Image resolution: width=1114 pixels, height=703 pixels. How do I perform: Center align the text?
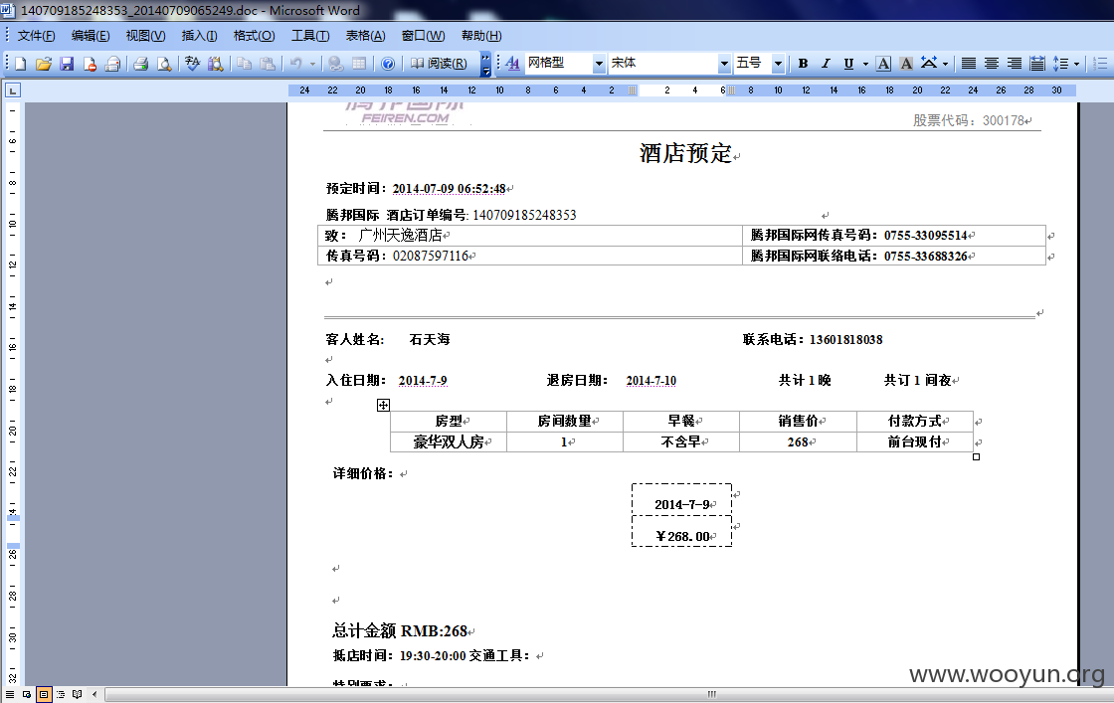991,64
